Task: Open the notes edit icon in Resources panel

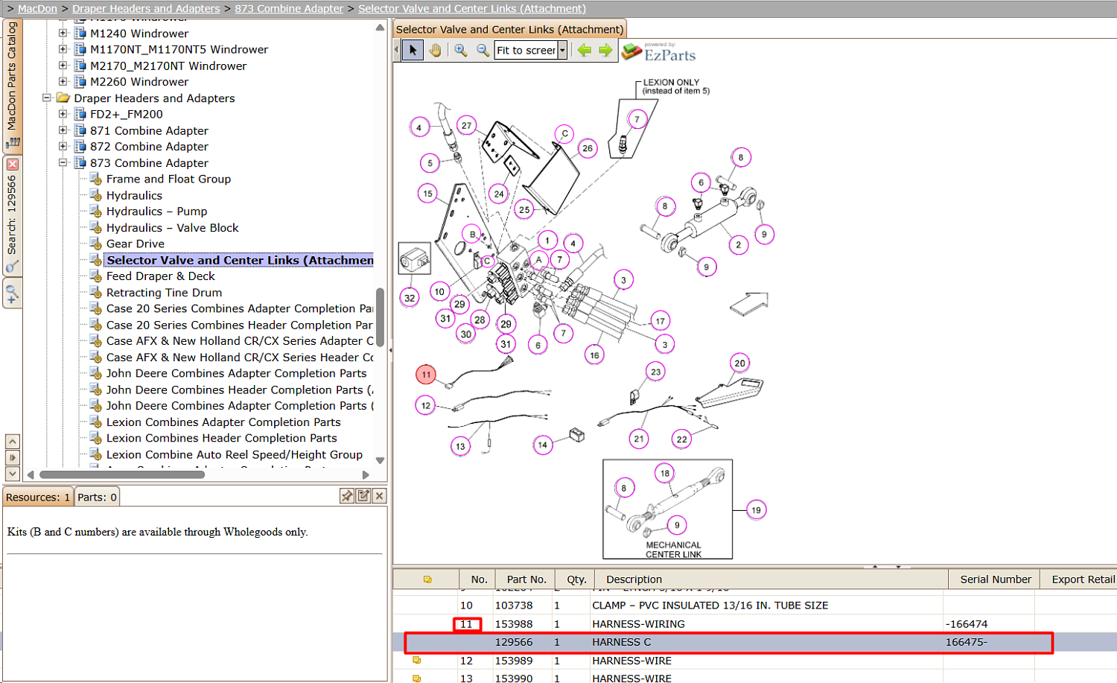Action: (363, 496)
